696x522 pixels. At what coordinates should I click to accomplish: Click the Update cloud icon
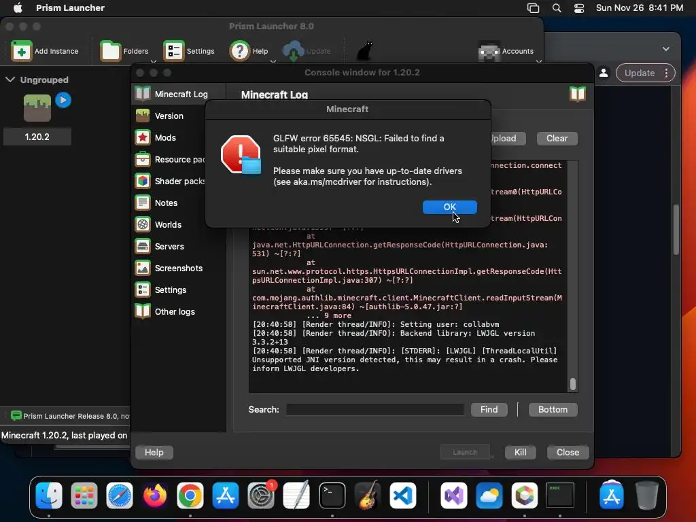click(294, 50)
